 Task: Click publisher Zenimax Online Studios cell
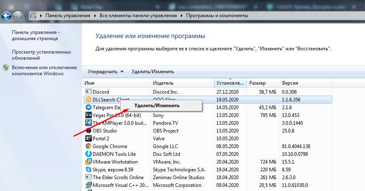(178, 178)
